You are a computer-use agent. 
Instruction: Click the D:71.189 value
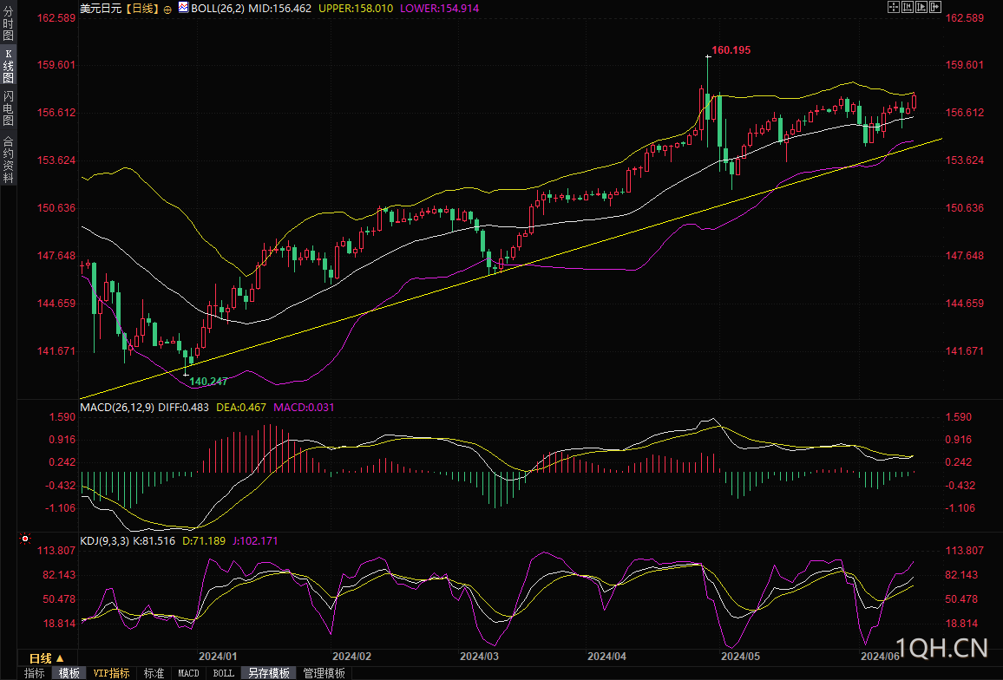[204, 541]
